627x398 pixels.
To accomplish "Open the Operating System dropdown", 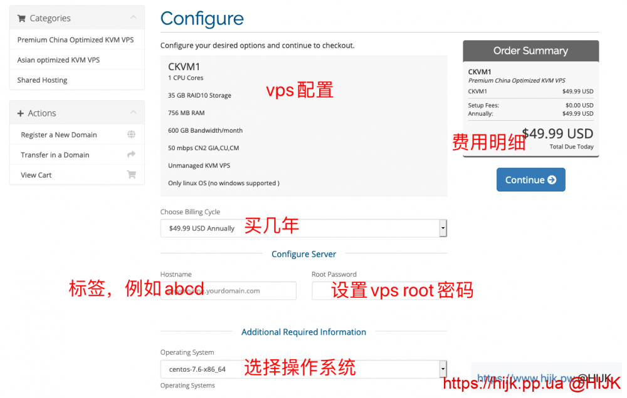I will (x=303, y=369).
